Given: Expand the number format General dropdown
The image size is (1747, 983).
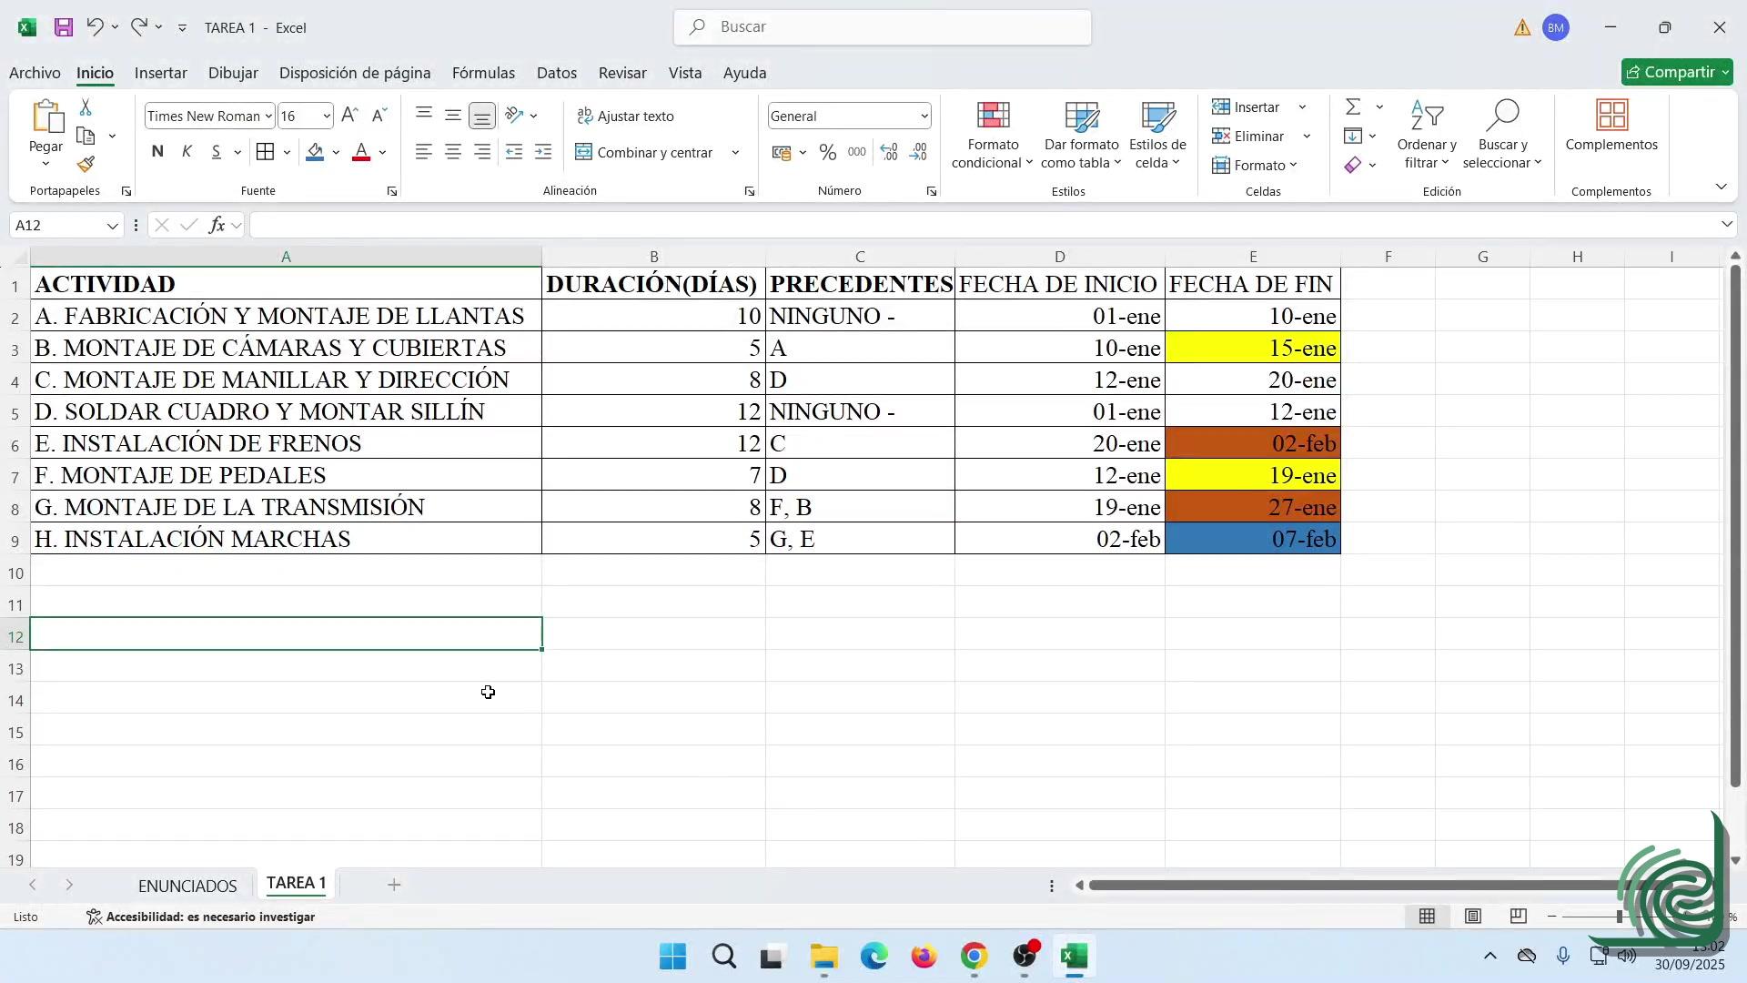Looking at the screenshot, I should pos(924,117).
